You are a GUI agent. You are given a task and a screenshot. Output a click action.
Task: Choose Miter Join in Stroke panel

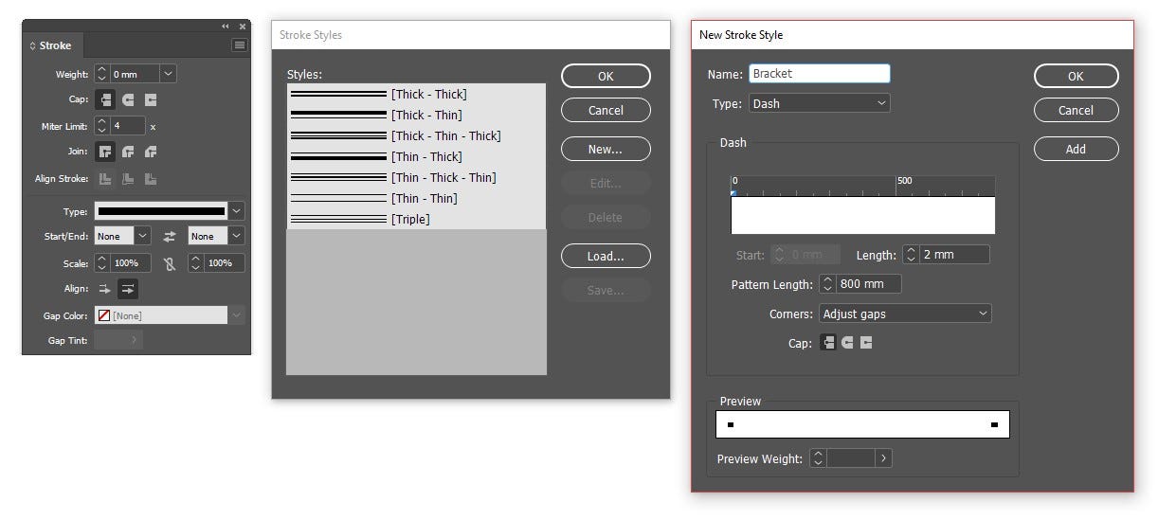point(105,152)
